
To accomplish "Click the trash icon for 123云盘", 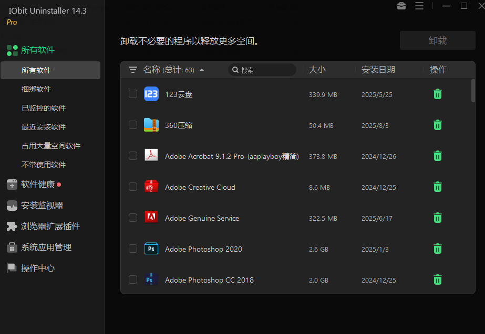I will (437, 94).
